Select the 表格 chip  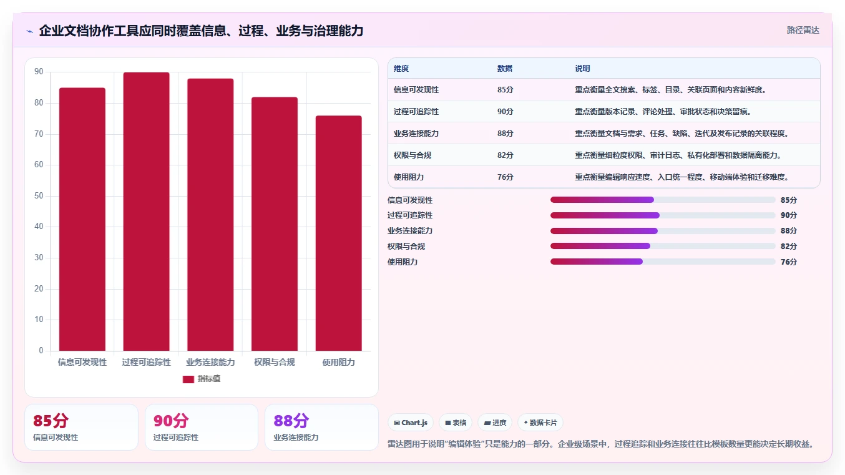point(456,423)
